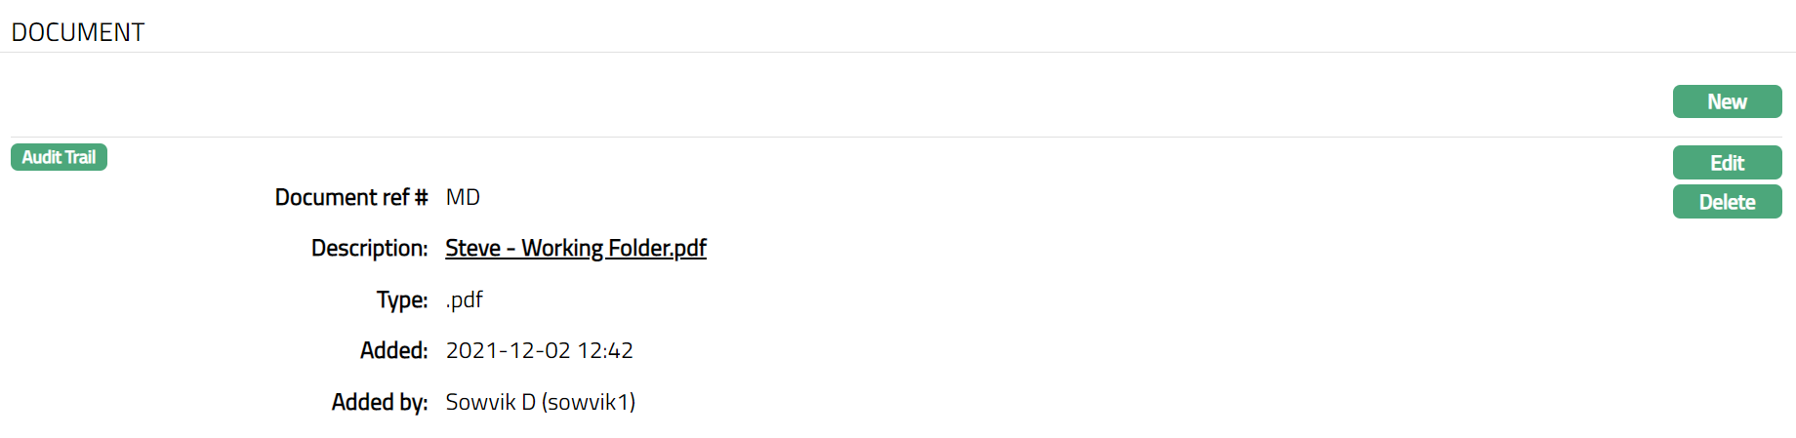Select the .pdf type value
Viewport: 1796px width, 438px height.
(465, 299)
